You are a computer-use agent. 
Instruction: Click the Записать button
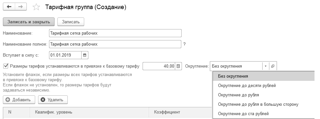click(71, 22)
